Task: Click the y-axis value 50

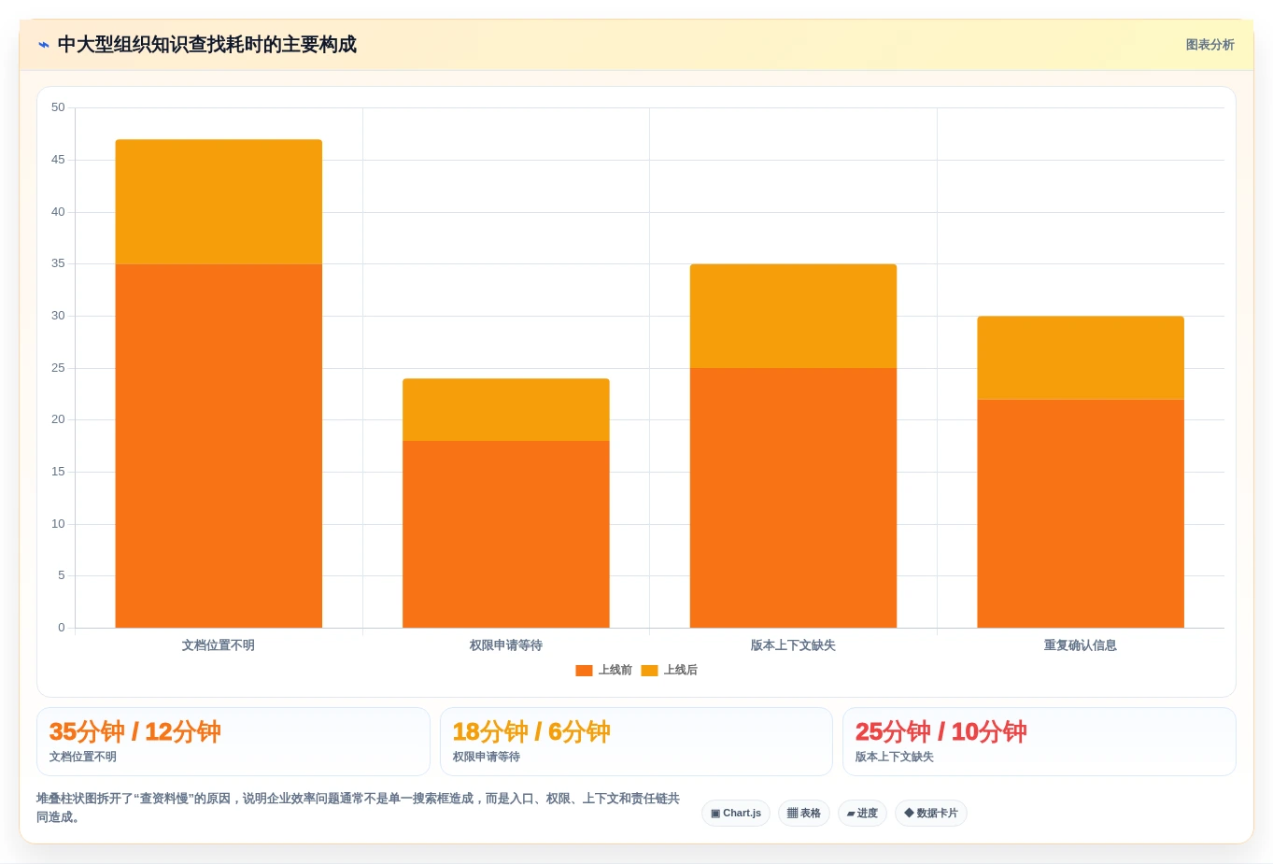Action: 58,107
